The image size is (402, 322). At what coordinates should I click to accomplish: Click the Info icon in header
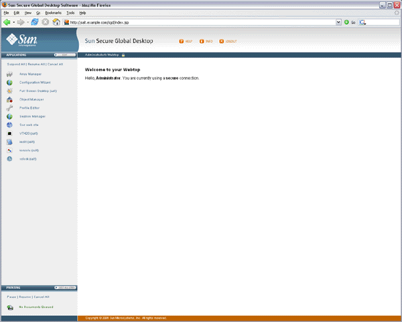tap(202, 41)
